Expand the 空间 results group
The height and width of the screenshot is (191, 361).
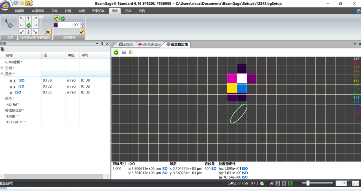tap(2, 68)
